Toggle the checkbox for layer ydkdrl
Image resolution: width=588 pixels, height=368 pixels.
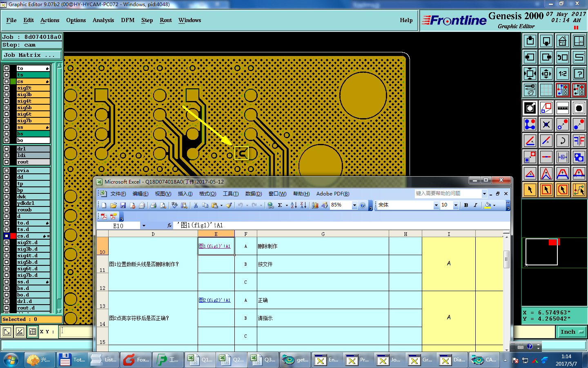[x=7, y=203]
